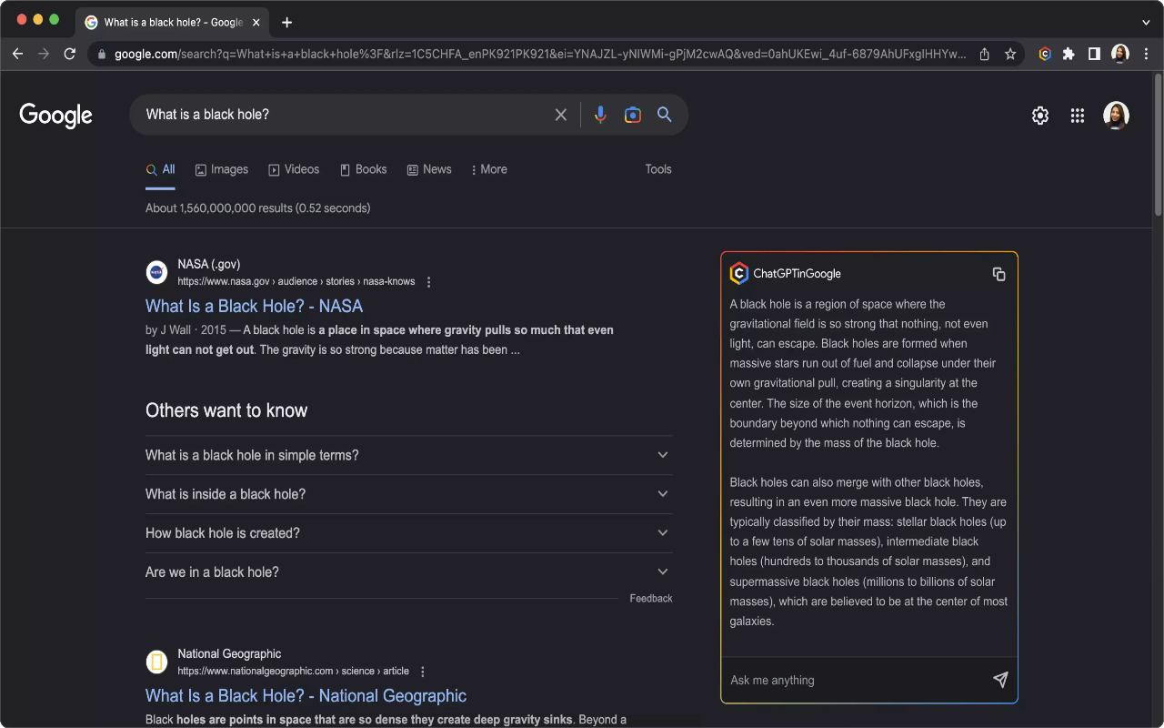Clear the search box with X icon

[x=561, y=115]
